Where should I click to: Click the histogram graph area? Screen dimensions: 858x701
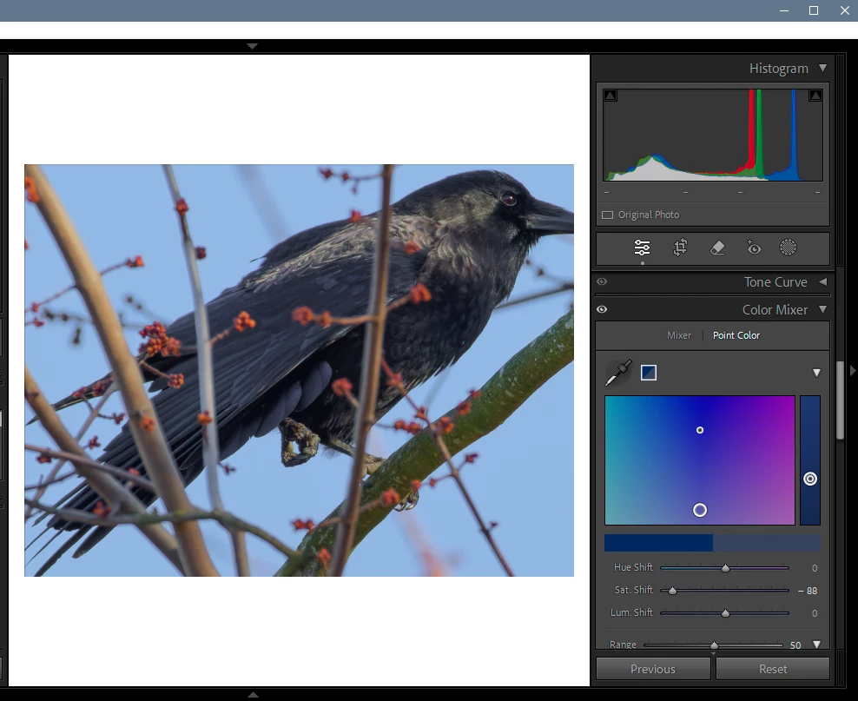point(712,136)
